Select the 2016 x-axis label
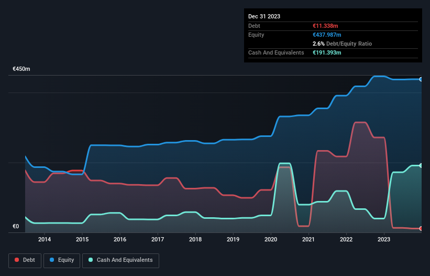This screenshot has height=276, width=430. [x=120, y=239]
